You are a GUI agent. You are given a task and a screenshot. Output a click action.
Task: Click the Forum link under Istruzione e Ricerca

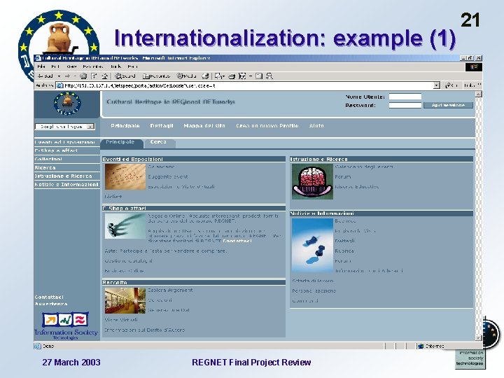tap(342, 177)
